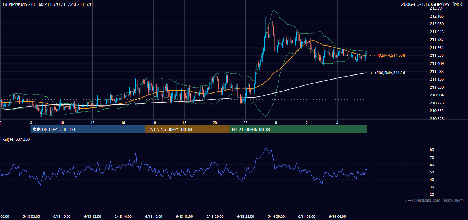Click the データ: HistData.com source credit
The width and height of the screenshot is (468, 220).
point(434,200)
